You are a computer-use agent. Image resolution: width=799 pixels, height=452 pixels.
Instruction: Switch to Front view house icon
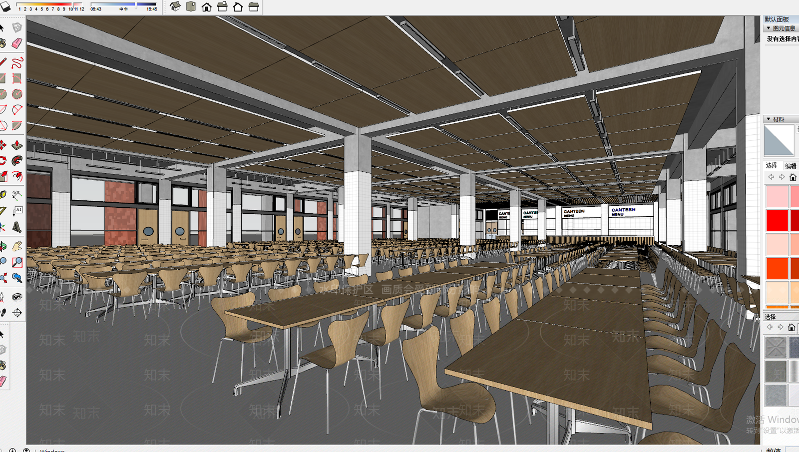tap(206, 6)
